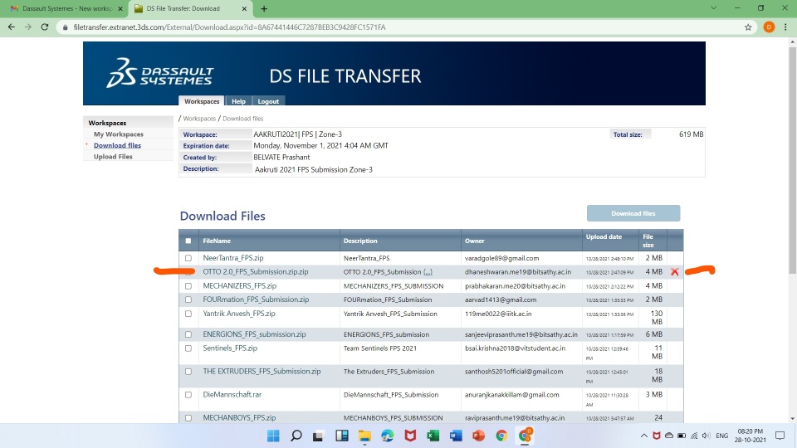
Task: Open the Help nav tab
Action: click(x=238, y=101)
